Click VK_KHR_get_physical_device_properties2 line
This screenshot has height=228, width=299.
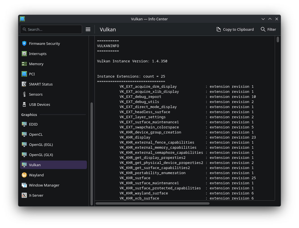tap(186, 163)
